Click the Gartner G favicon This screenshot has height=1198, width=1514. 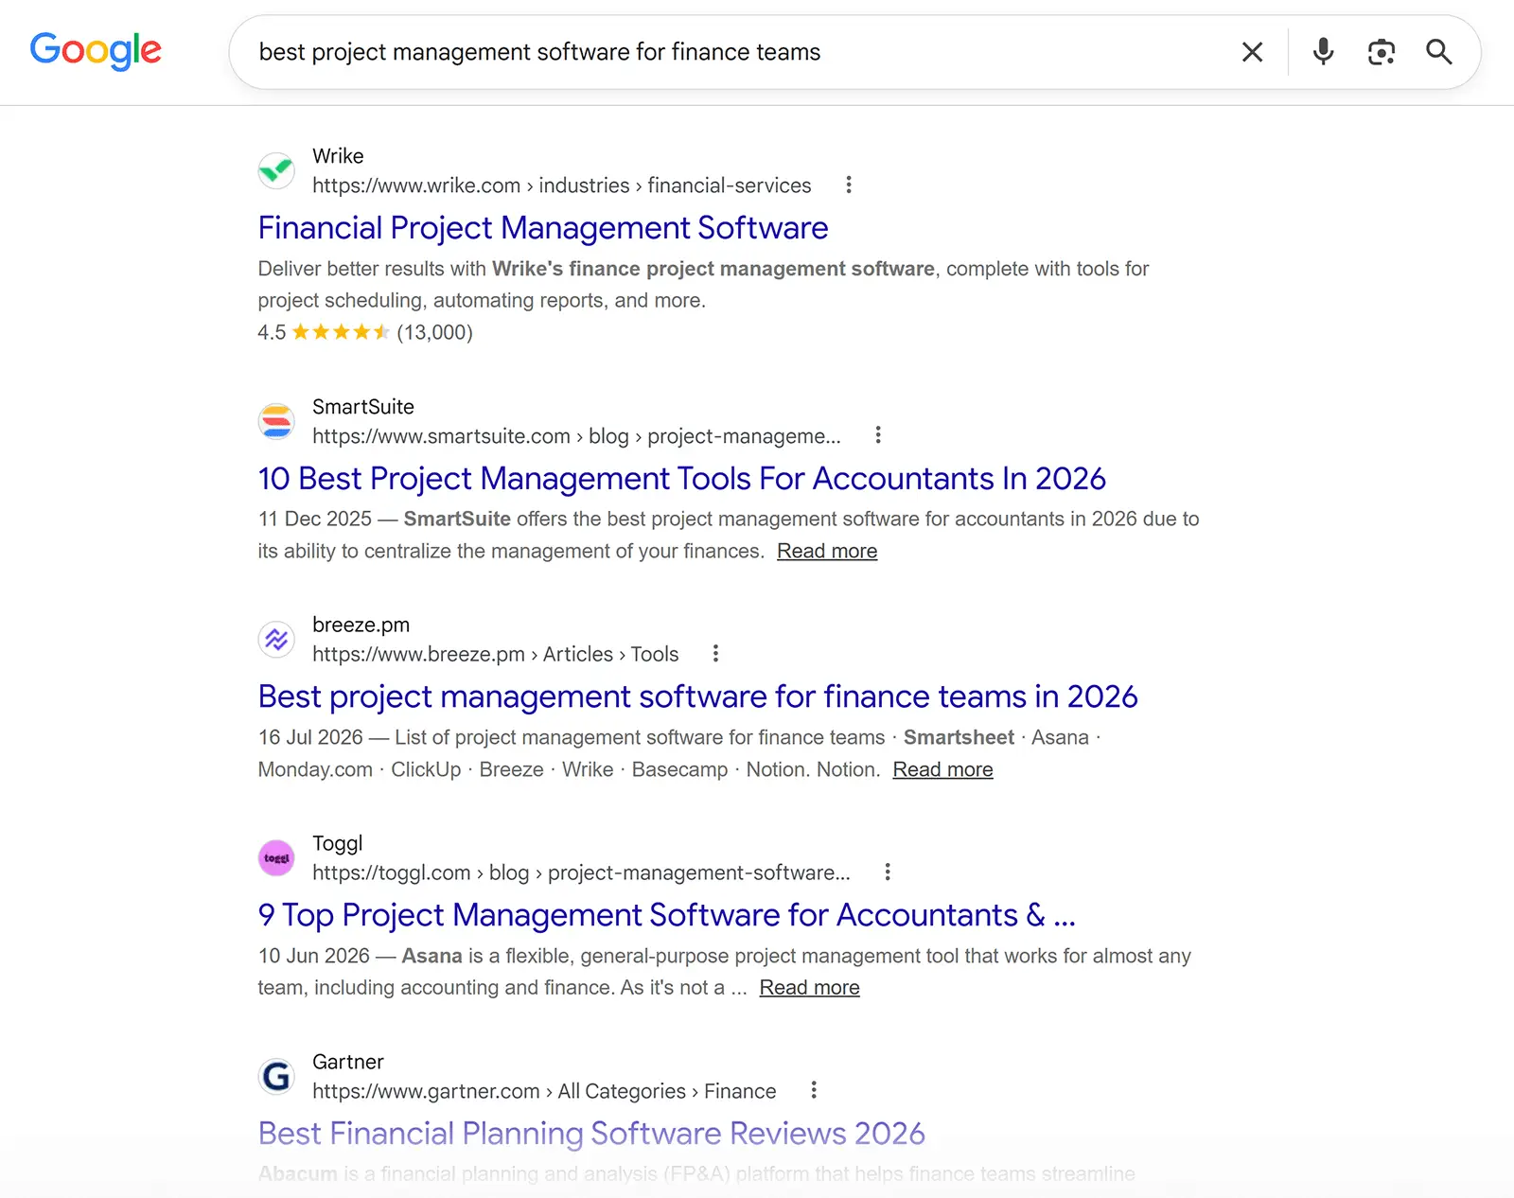(x=276, y=1076)
